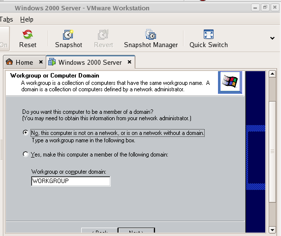The width and height of the screenshot is (281, 236).
Task: Click the Back button in setup wizard
Action: (99, 230)
